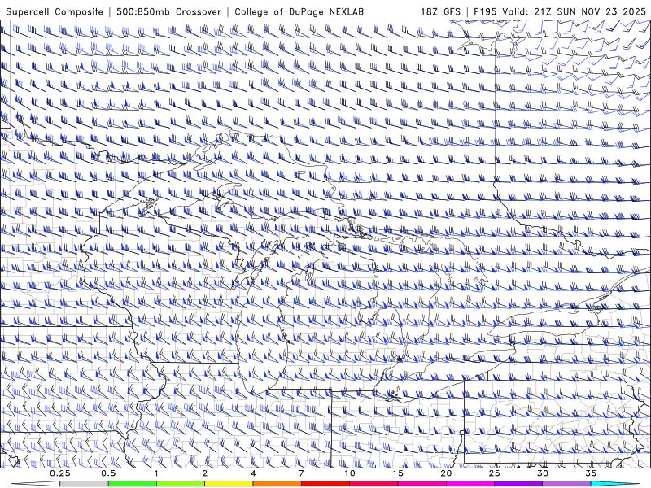Pick the cyan arrow end of color bar
Viewport: 651px width, 488px height.
[614, 484]
